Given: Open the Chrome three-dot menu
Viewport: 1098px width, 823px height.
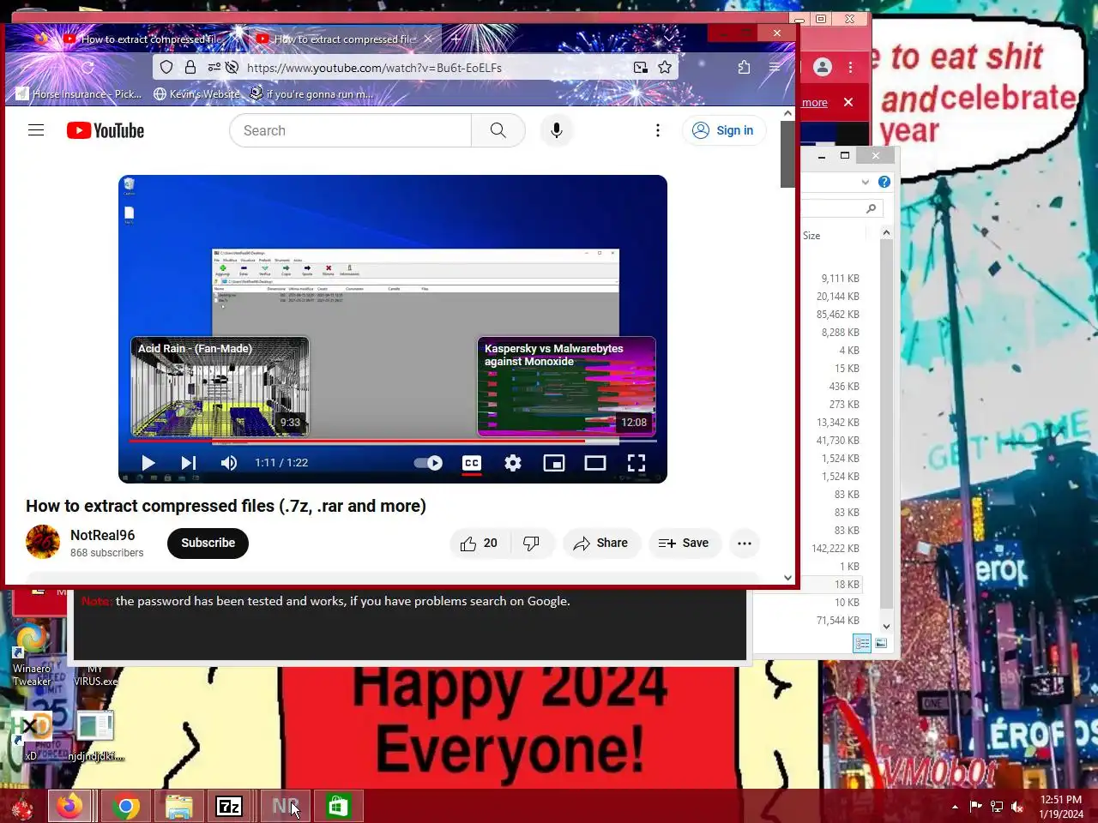Looking at the screenshot, I should (851, 67).
